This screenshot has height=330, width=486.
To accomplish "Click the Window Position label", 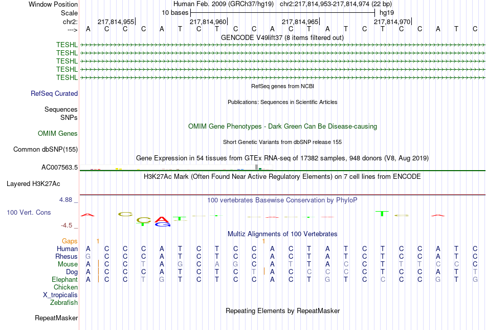I will [x=53, y=4].
